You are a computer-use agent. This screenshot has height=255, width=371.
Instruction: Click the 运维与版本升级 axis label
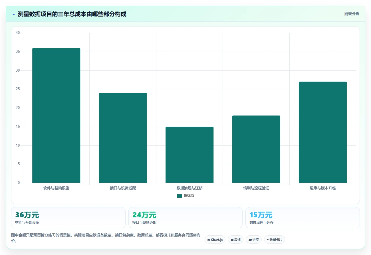click(323, 188)
